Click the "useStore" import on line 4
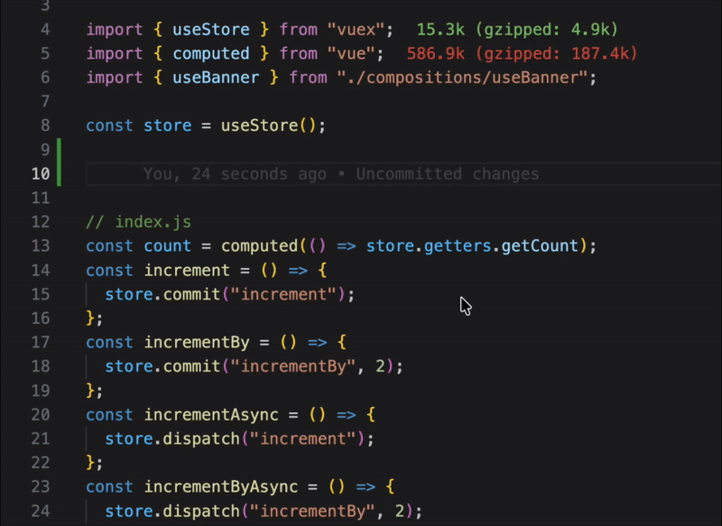 [x=211, y=30]
